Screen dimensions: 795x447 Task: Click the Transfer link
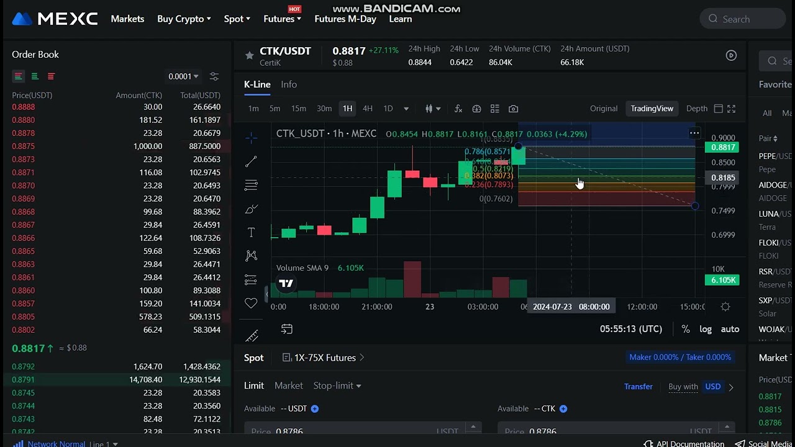click(x=638, y=386)
